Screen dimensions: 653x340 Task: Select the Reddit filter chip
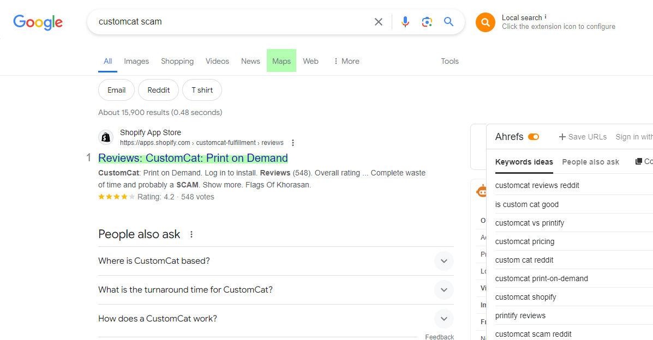(158, 90)
